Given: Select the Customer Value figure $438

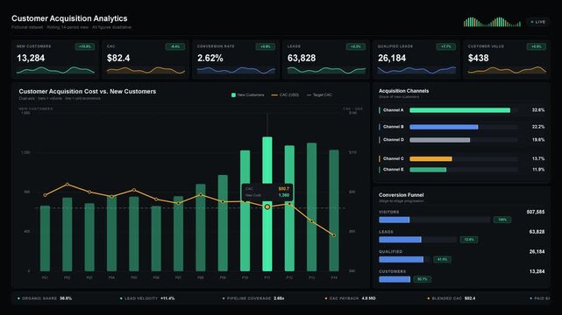Looking at the screenshot, I should point(478,58).
